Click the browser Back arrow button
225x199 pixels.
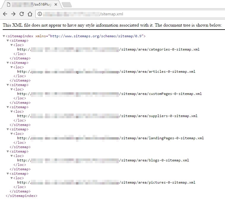pos(5,14)
